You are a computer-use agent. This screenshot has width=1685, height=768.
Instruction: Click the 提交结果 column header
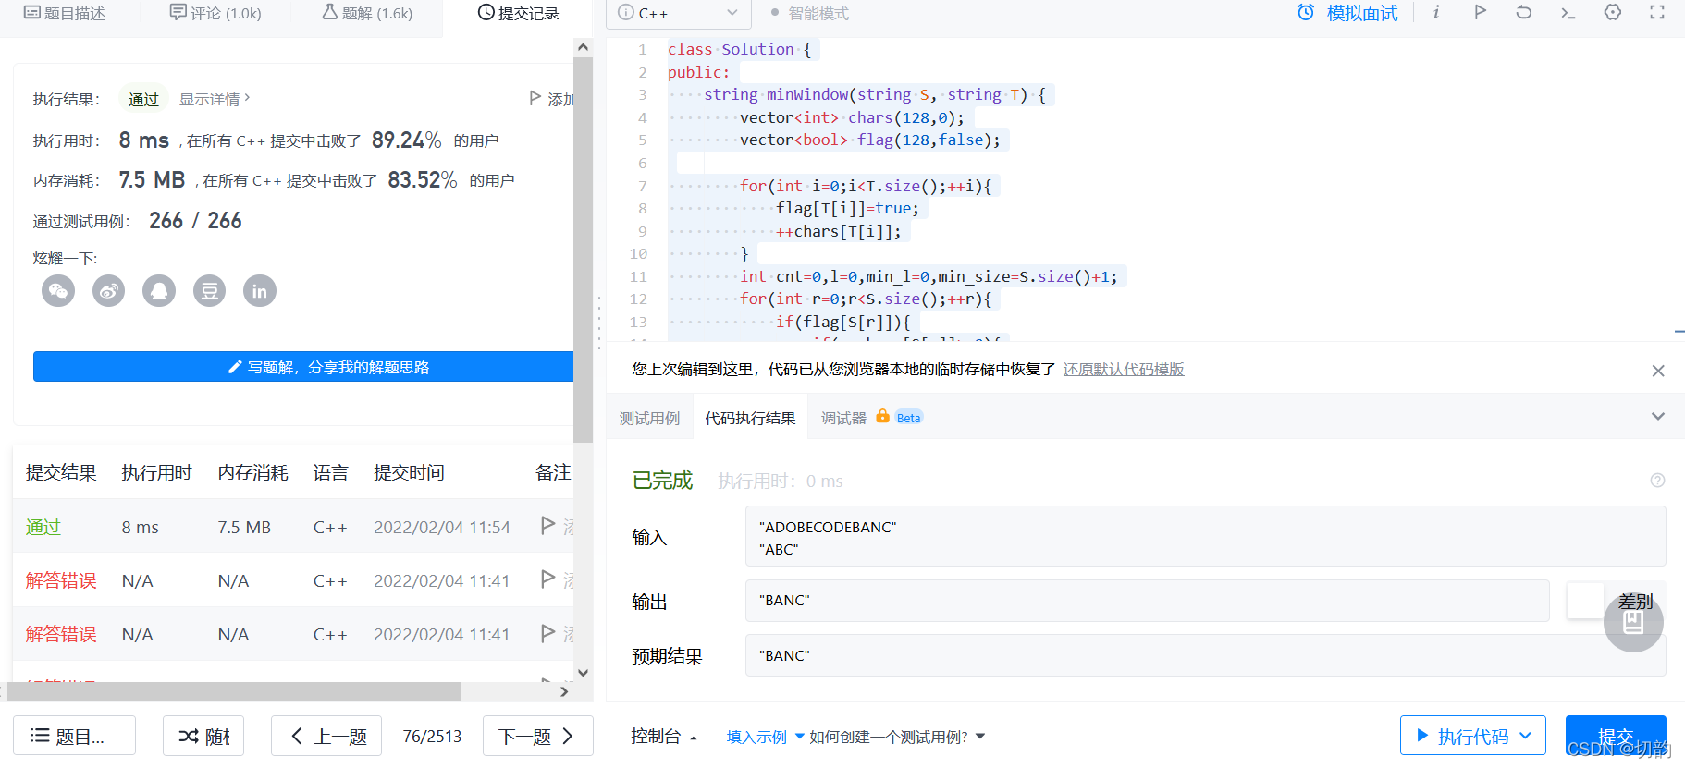61,472
